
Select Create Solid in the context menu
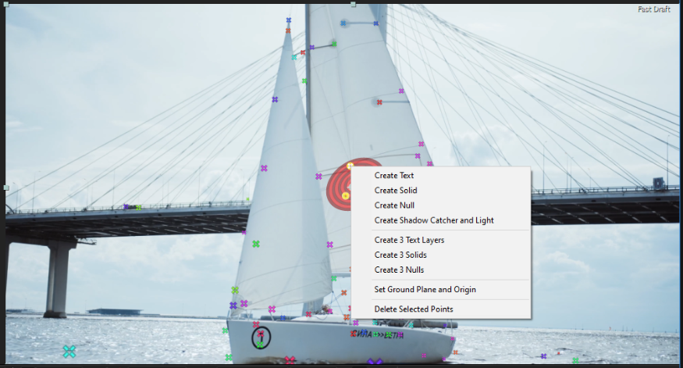click(x=395, y=191)
